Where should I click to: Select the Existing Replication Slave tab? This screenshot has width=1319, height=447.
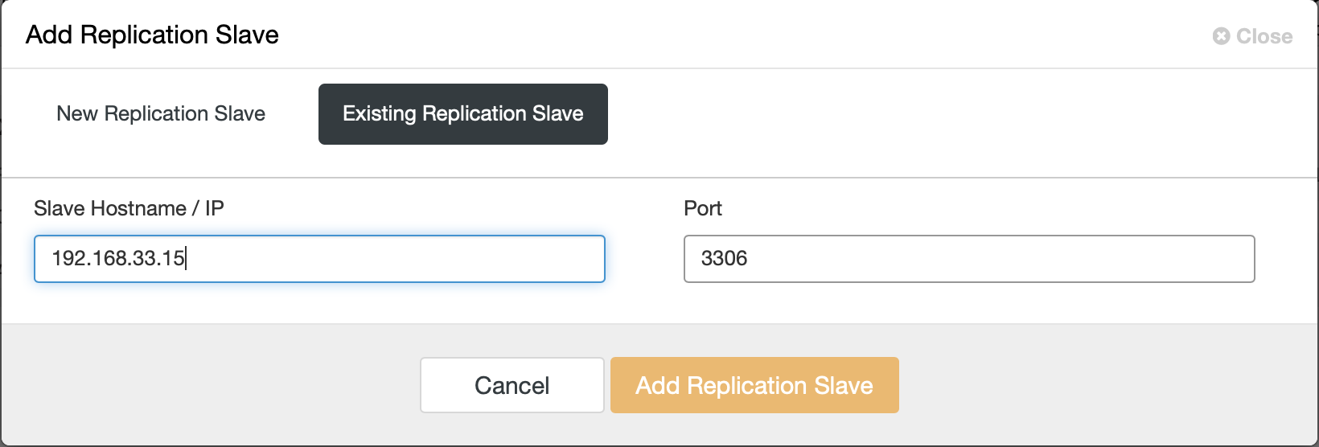463,114
